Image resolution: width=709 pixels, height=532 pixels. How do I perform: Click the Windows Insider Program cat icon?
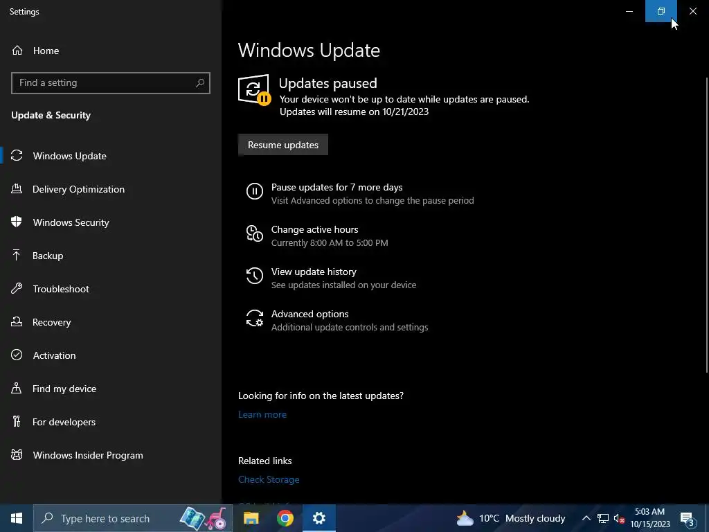click(17, 454)
